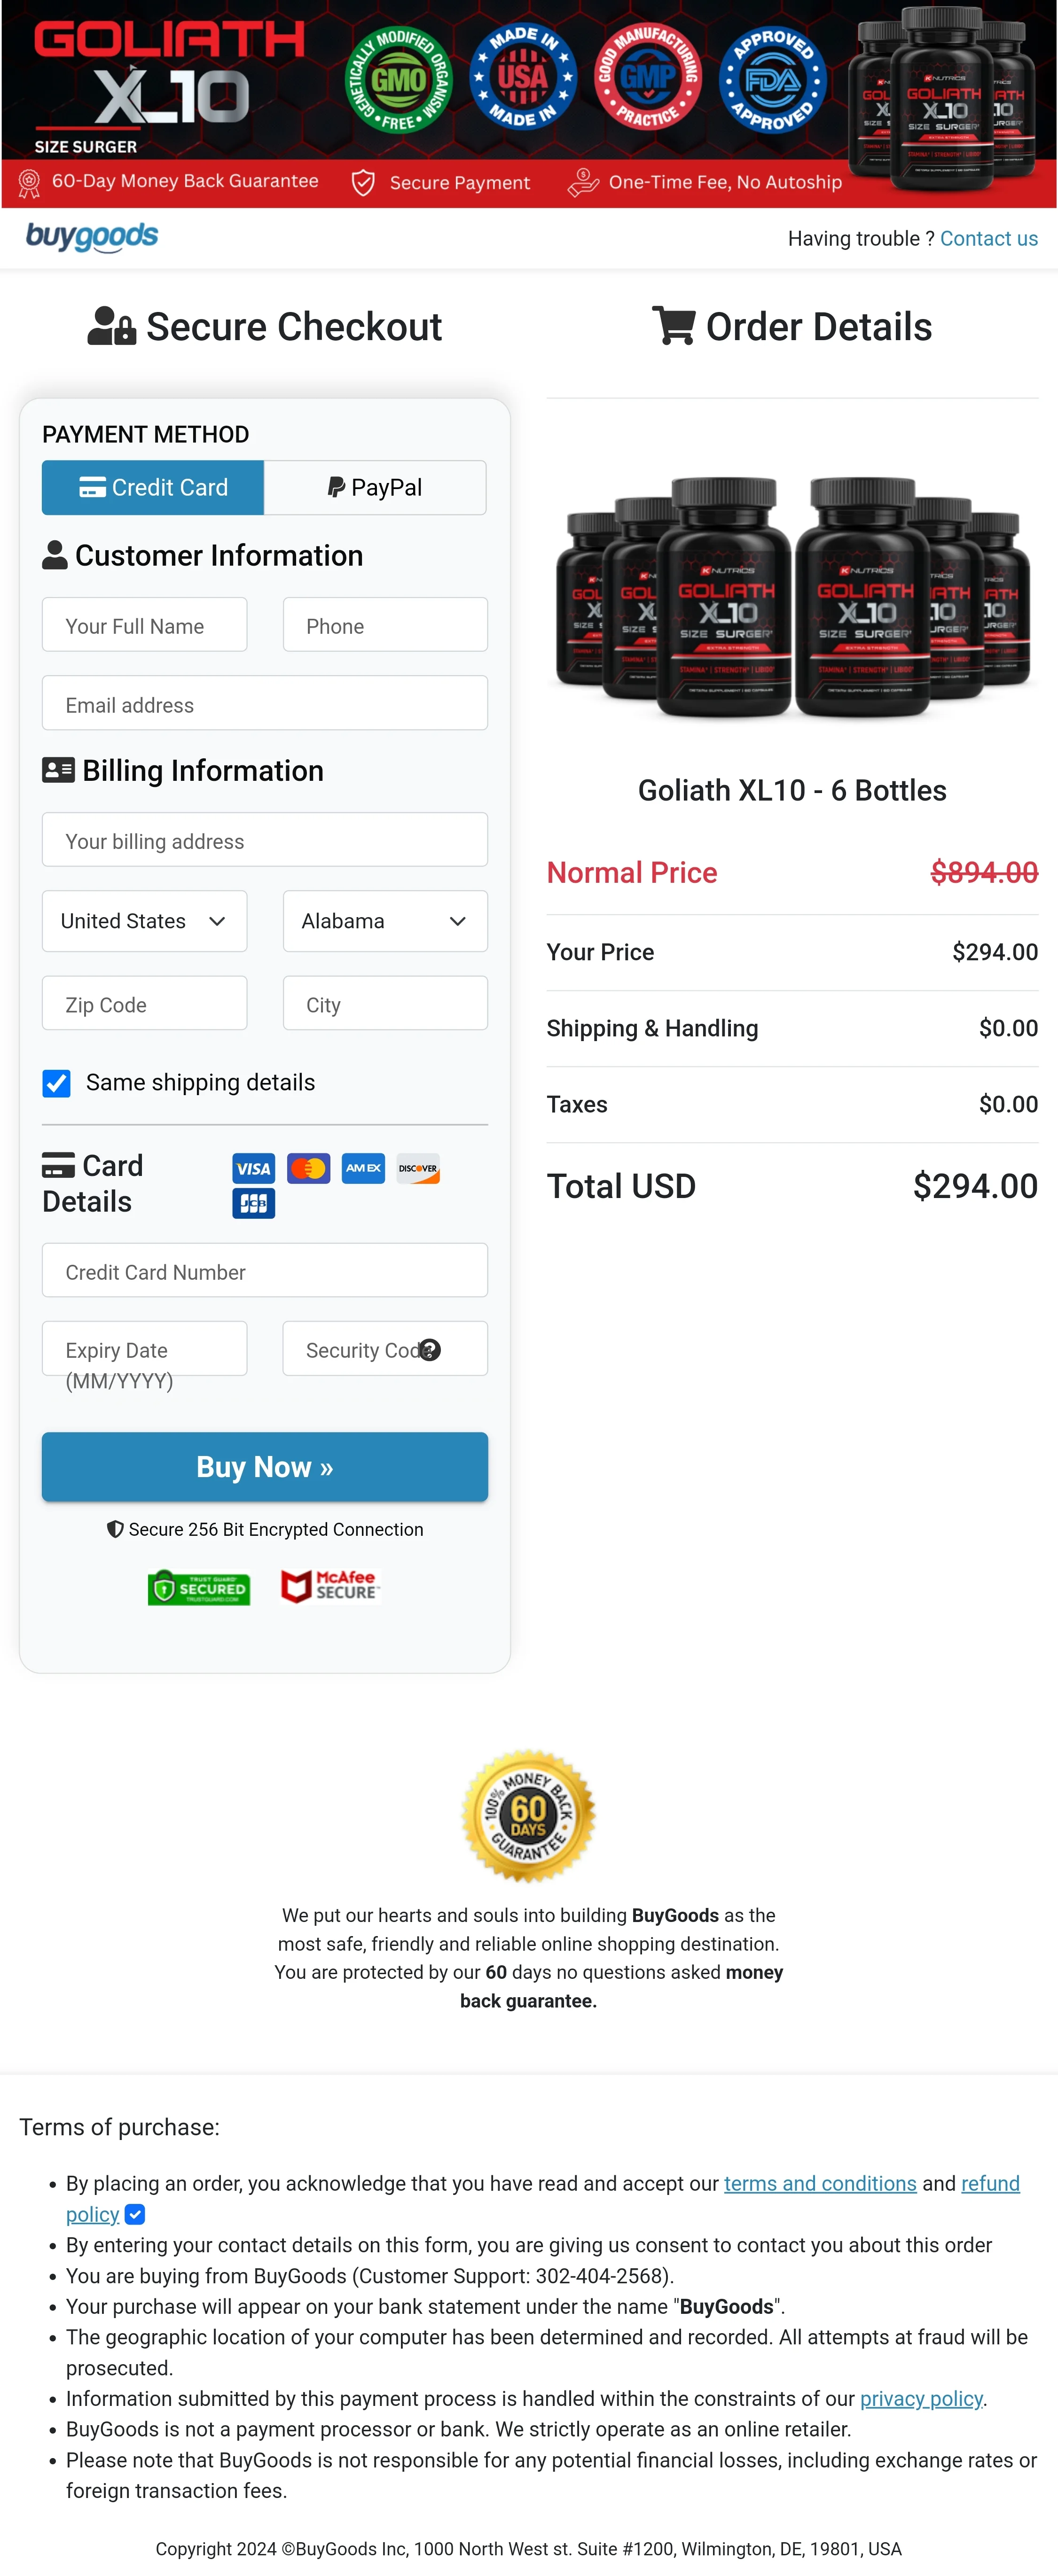Click the Credit Card Number field
Viewport: 1058px width, 2576px height.
[x=264, y=1271]
